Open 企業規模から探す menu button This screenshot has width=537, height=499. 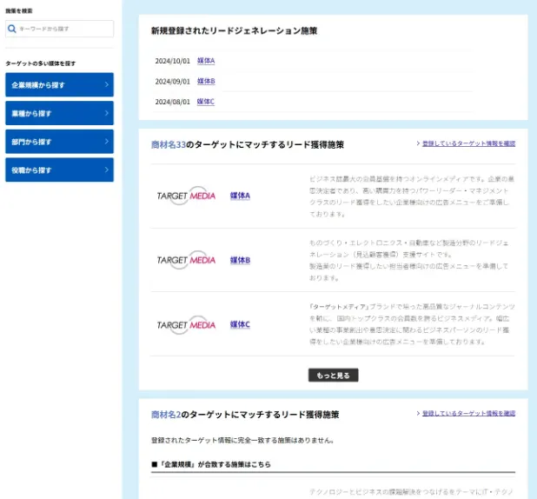pos(60,84)
